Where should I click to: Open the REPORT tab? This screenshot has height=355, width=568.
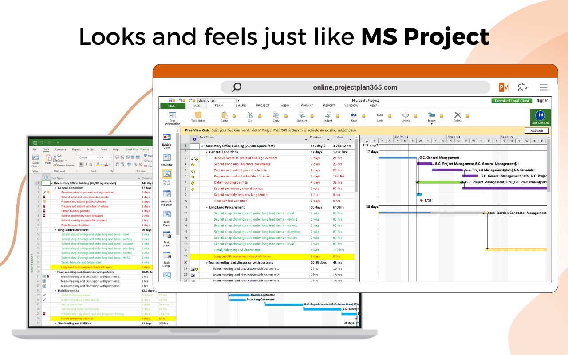click(329, 106)
